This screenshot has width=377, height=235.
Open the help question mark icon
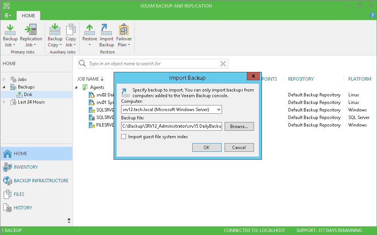click(x=372, y=15)
